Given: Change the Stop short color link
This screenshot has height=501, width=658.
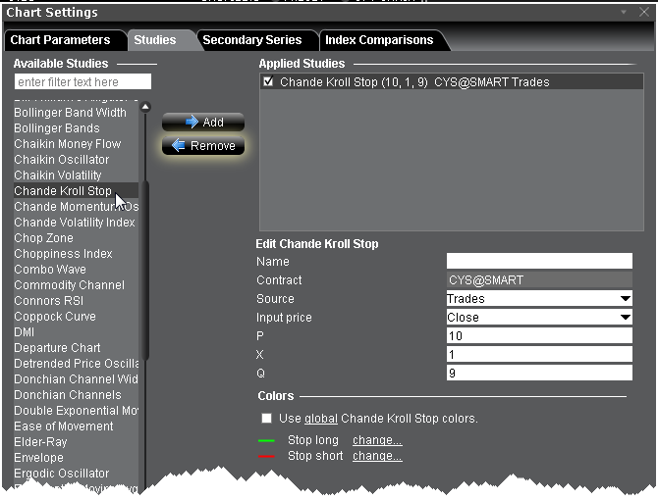Looking at the screenshot, I should [377, 457].
